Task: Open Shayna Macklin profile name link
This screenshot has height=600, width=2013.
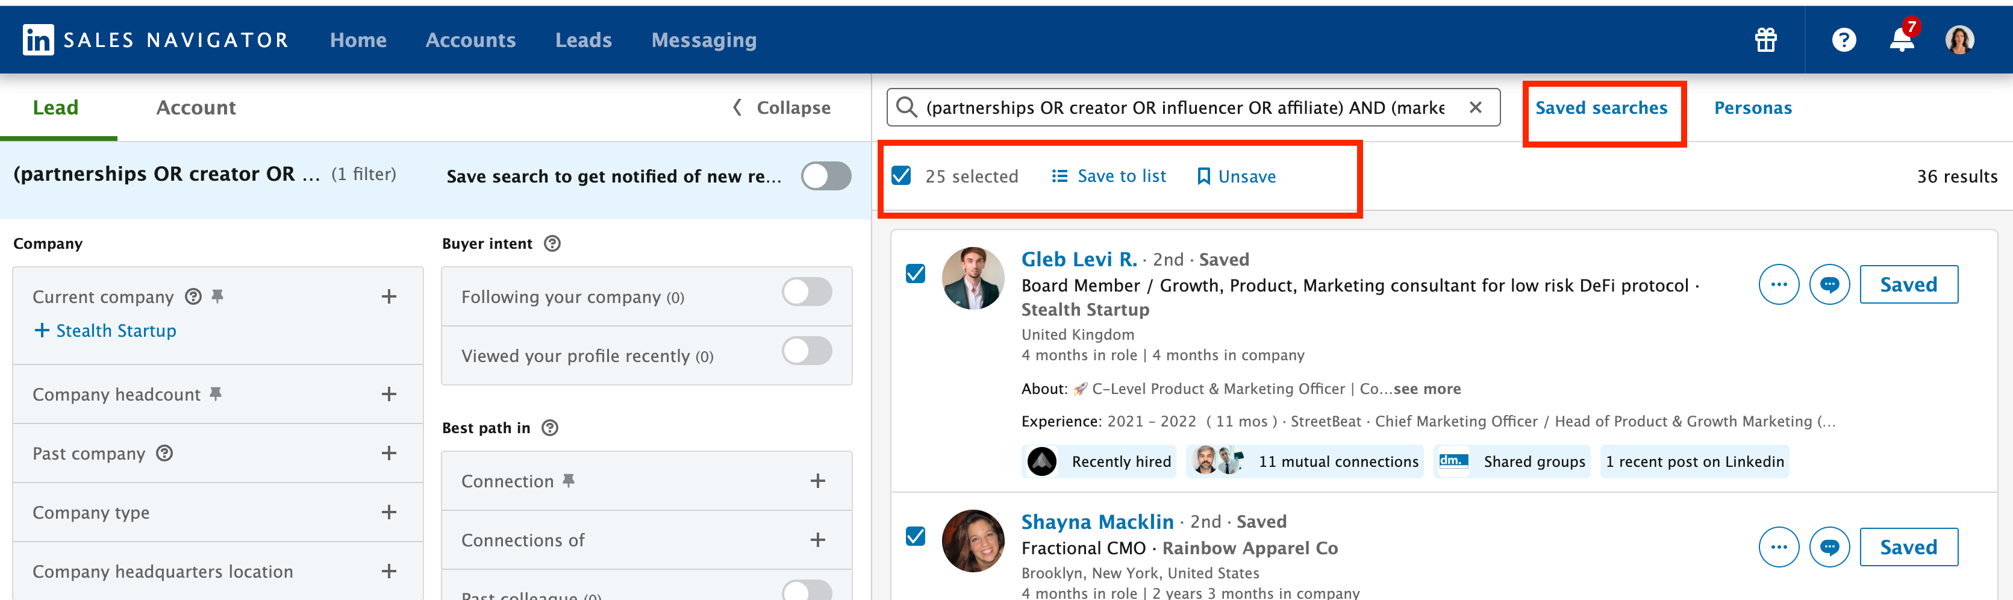Action: pos(1097,521)
